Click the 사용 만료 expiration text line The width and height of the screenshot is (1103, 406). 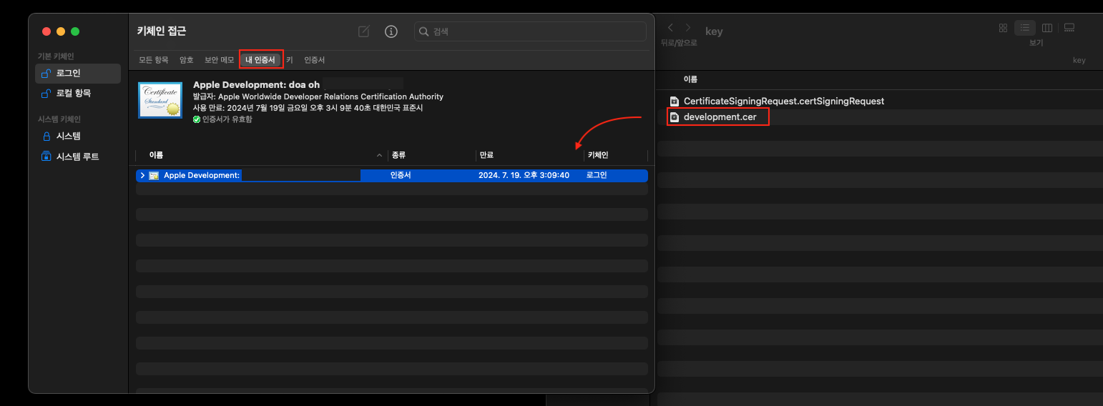coord(308,108)
